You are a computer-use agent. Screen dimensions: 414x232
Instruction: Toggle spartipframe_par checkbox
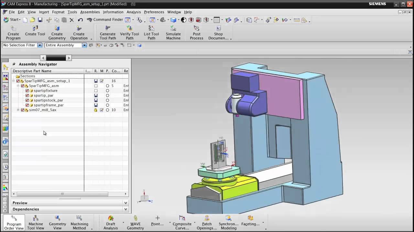coord(27,105)
